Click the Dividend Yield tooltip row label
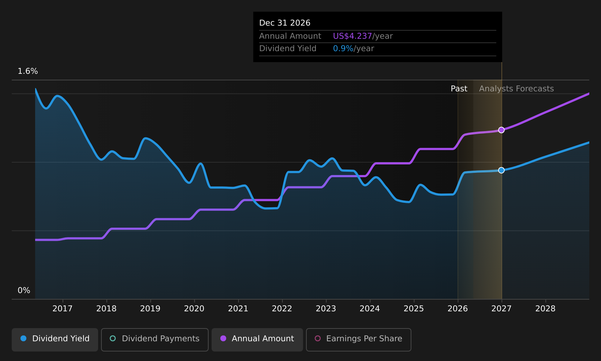Screen dimensions: 601x361 288,49
